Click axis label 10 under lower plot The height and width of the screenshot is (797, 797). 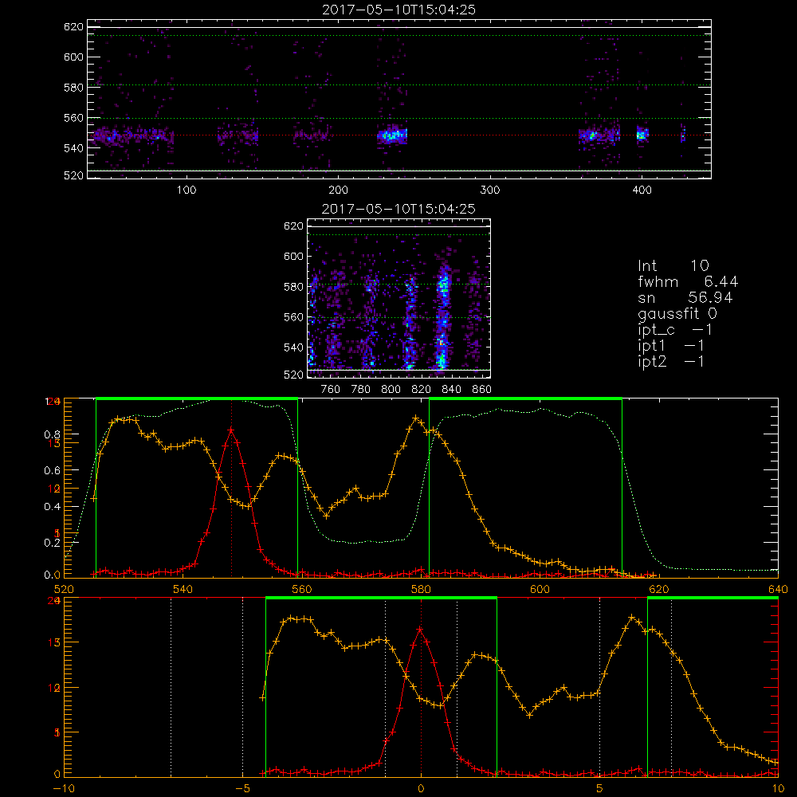pos(778,789)
